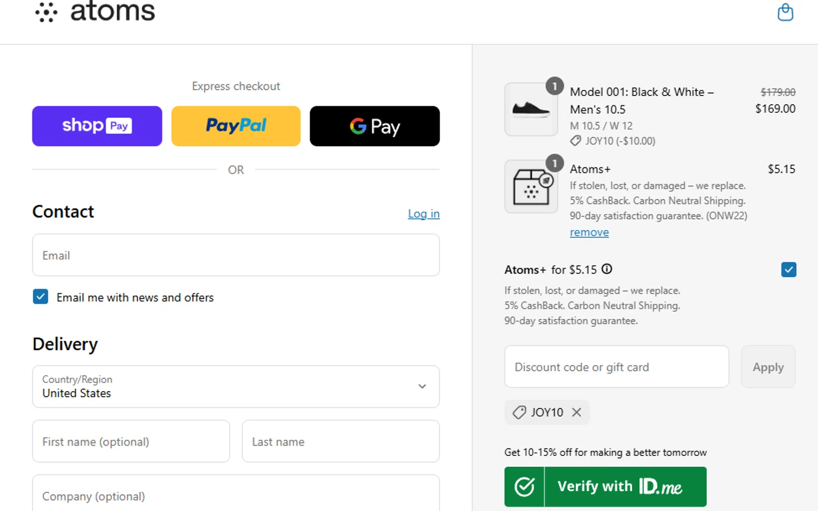Click the Model 001: Black & White title
Screen dimensions: 818x511
pos(642,100)
